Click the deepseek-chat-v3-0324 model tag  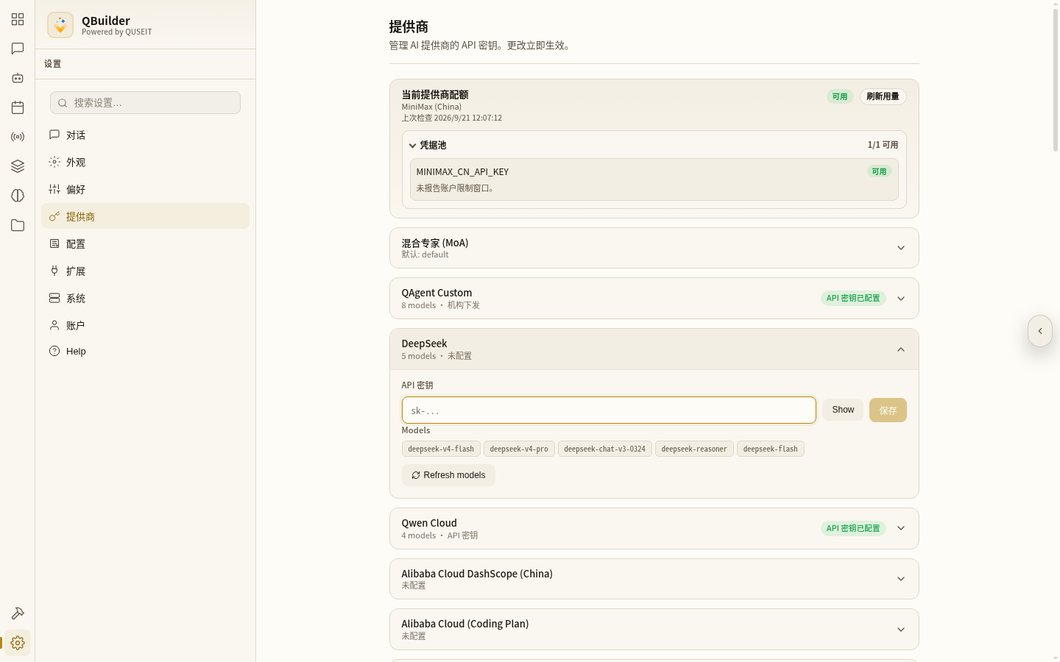point(604,449)
